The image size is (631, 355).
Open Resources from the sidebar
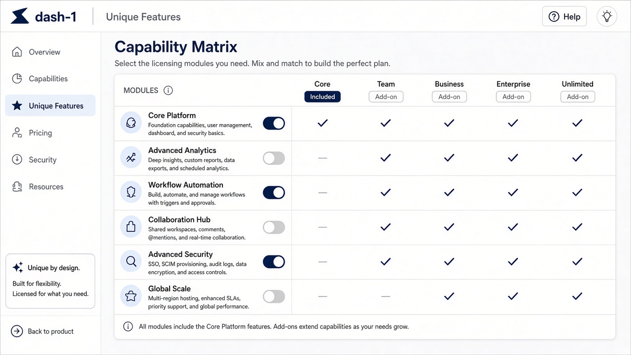coord(50,186)
